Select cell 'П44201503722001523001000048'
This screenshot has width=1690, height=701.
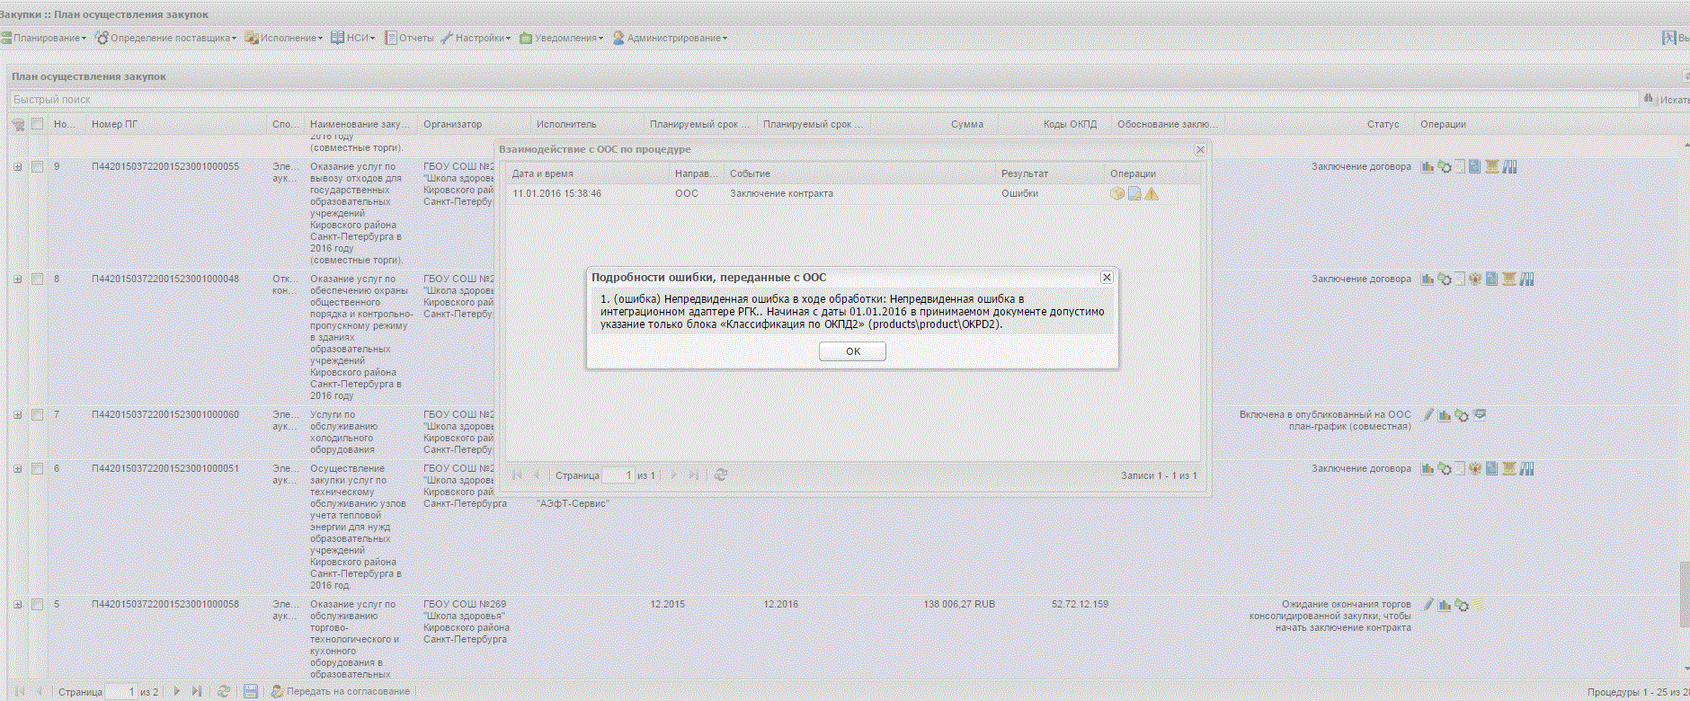(165, 279)
